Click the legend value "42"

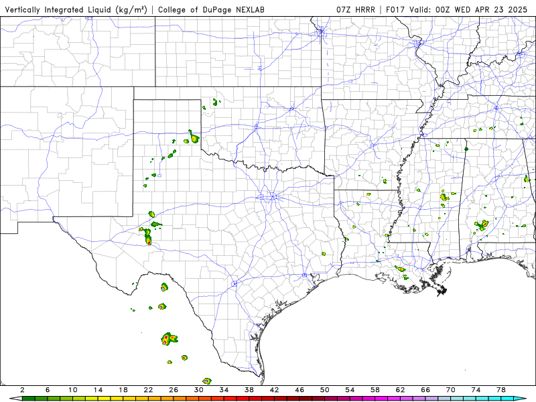click(275, 390)
